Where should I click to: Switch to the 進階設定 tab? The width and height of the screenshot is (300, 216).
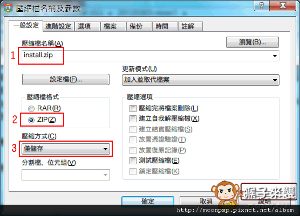point(58,26)
